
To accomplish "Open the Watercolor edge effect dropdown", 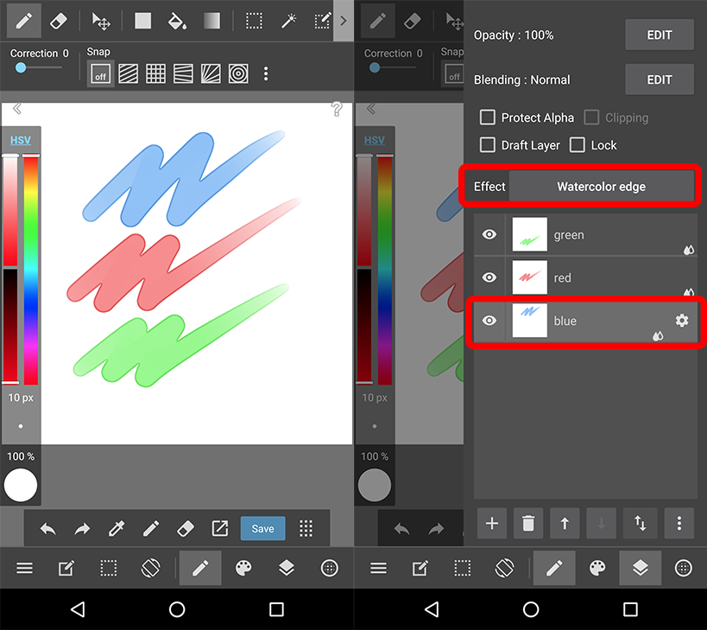I will coord(602,187).
